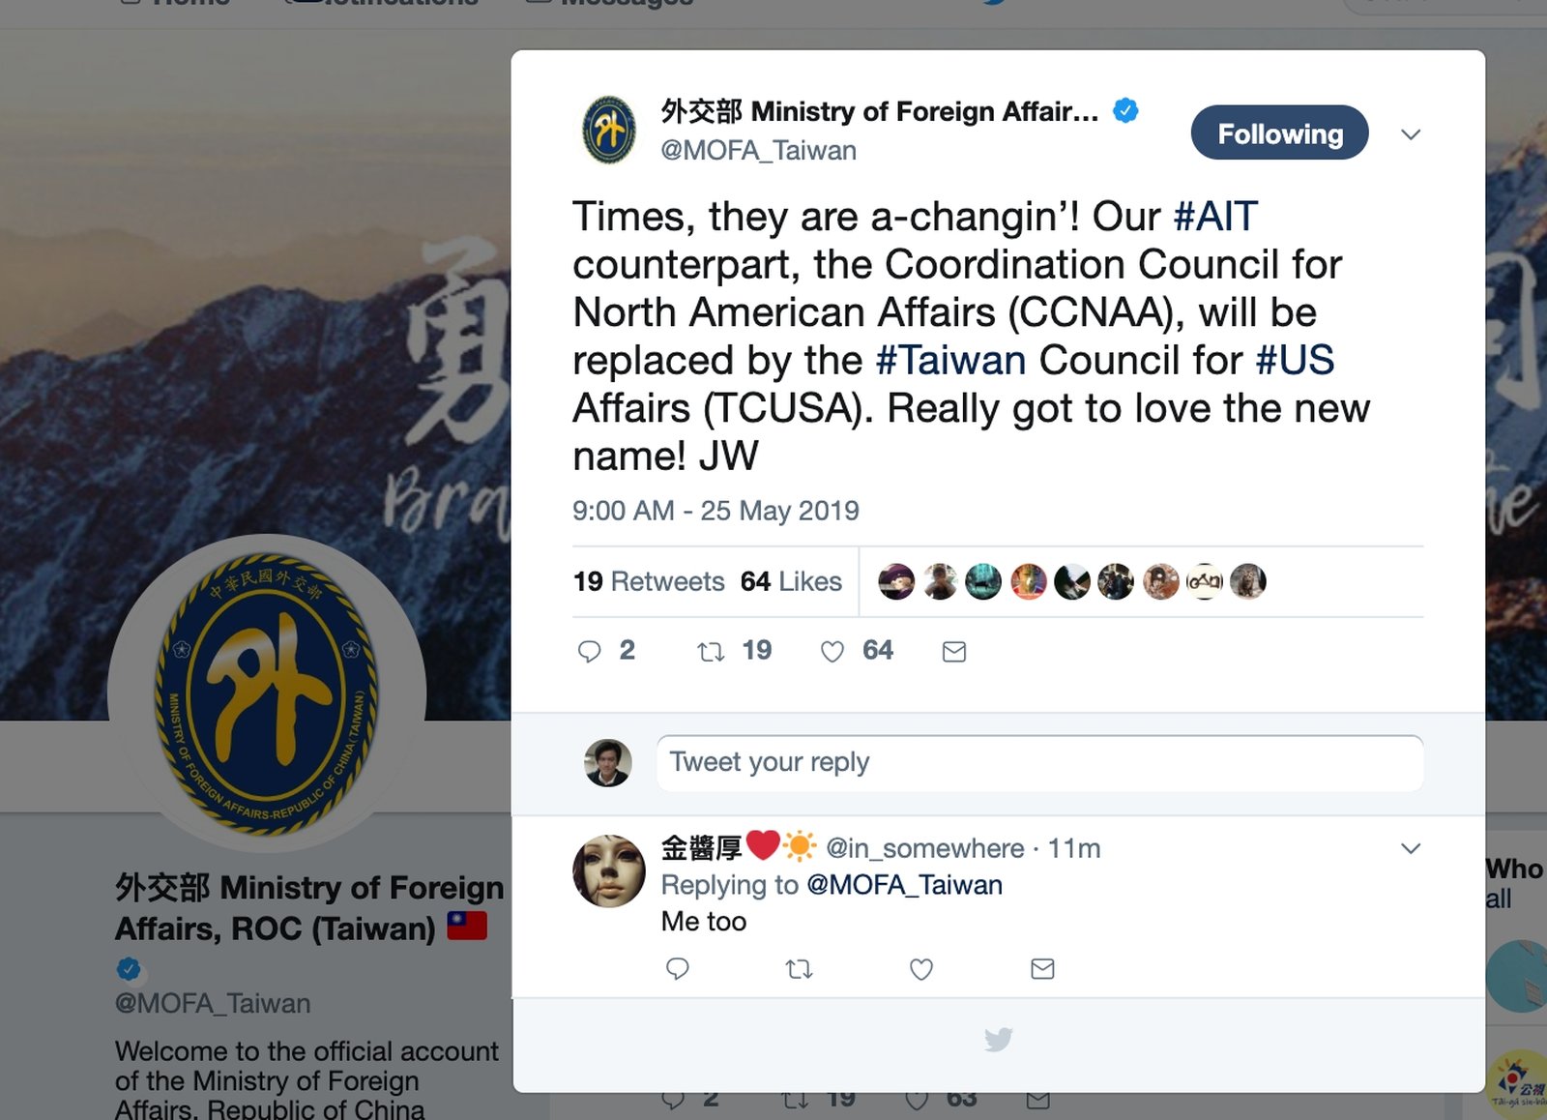This screenshot has height=1120, width=1547.
Task: Retweet the 'Me too' reply
Action: pos(800,968)
